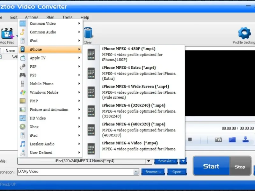Click the Mobile Phone icon
The image size is (255, 191).
pyautogui.click(x=23, y=84)
